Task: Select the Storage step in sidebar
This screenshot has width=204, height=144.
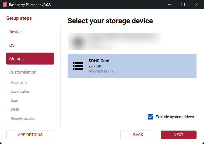Action: [30, 59]
